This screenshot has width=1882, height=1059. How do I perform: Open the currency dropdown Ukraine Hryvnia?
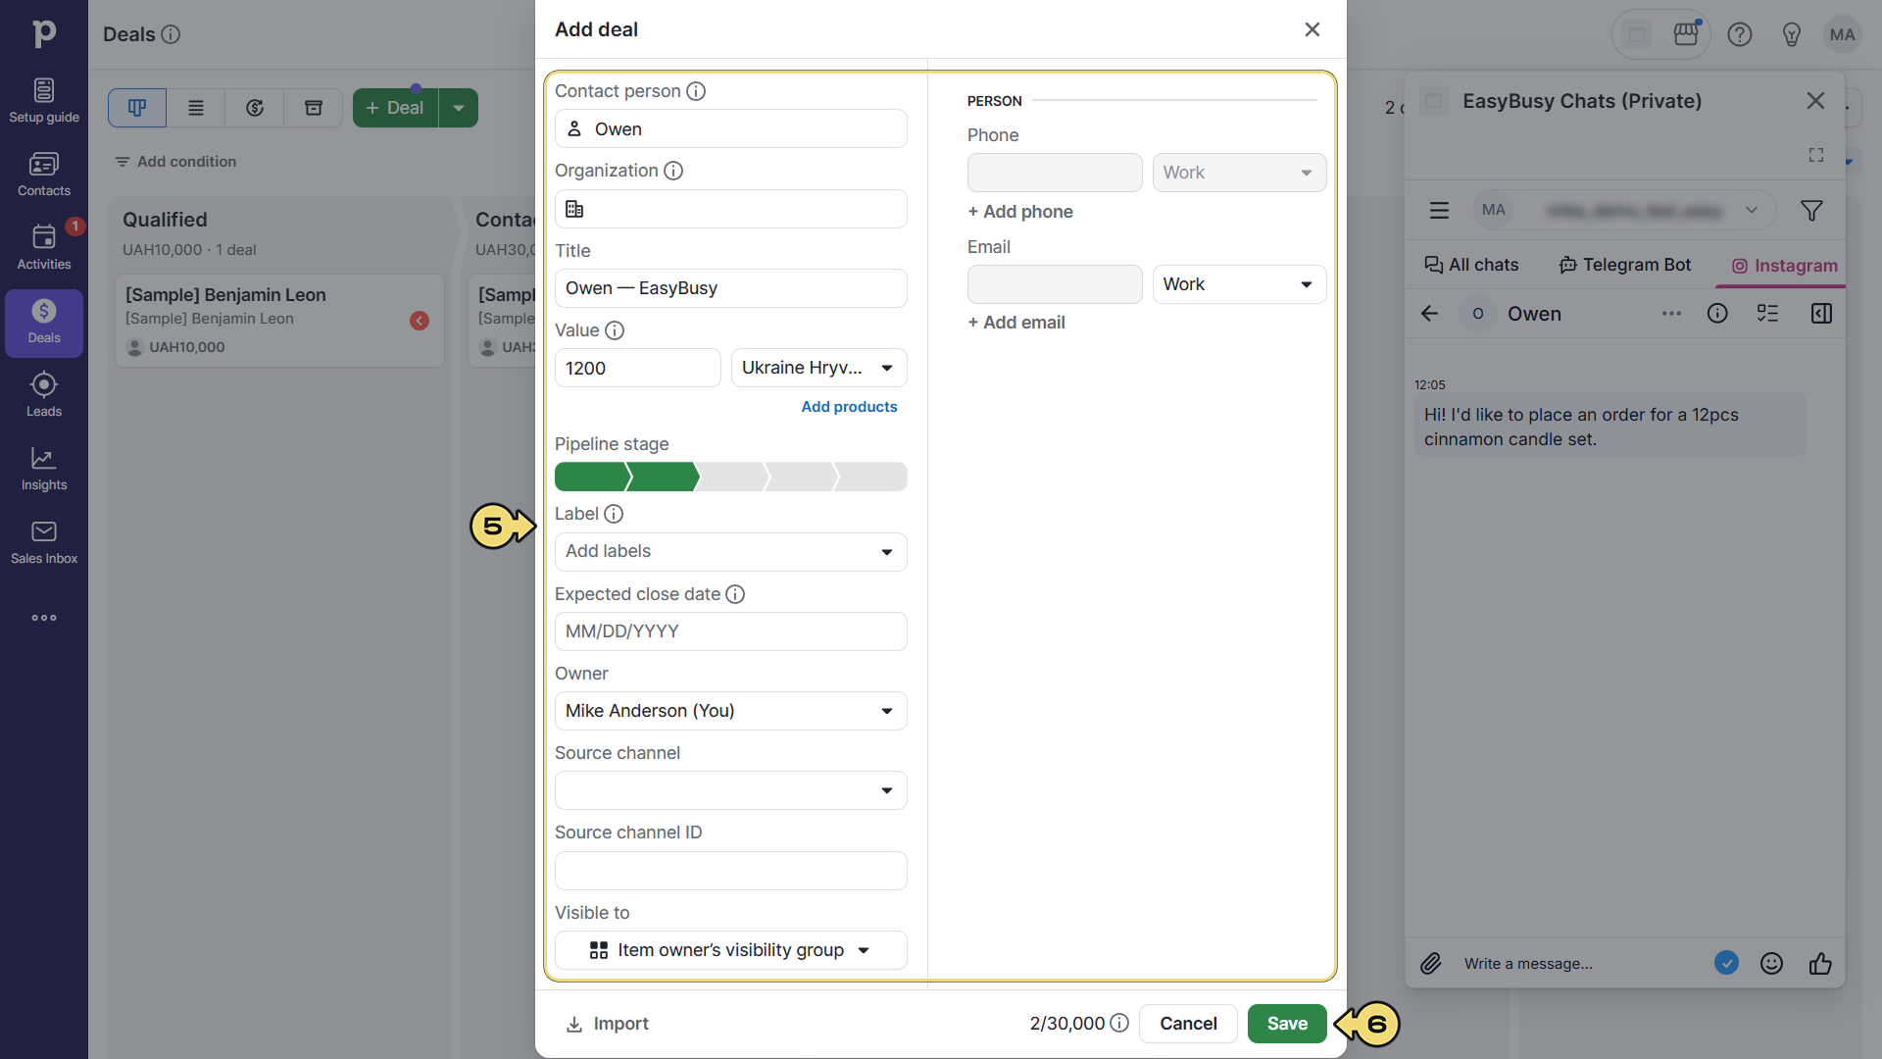pos(818,368)
